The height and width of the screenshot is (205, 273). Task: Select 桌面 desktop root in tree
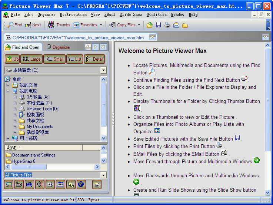(x=17, y=79)
